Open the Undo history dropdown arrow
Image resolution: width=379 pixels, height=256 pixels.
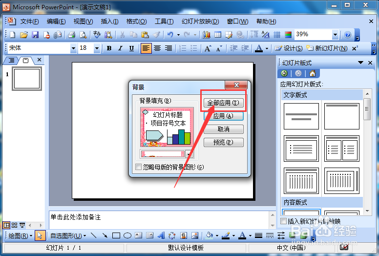[178, 35]
